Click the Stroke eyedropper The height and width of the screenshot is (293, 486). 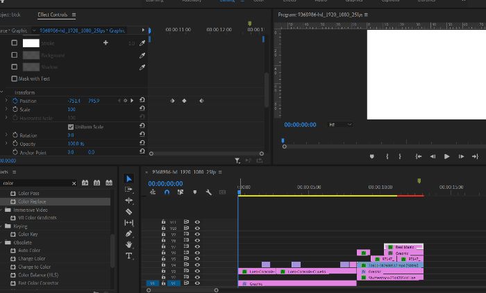click(142, 43)
